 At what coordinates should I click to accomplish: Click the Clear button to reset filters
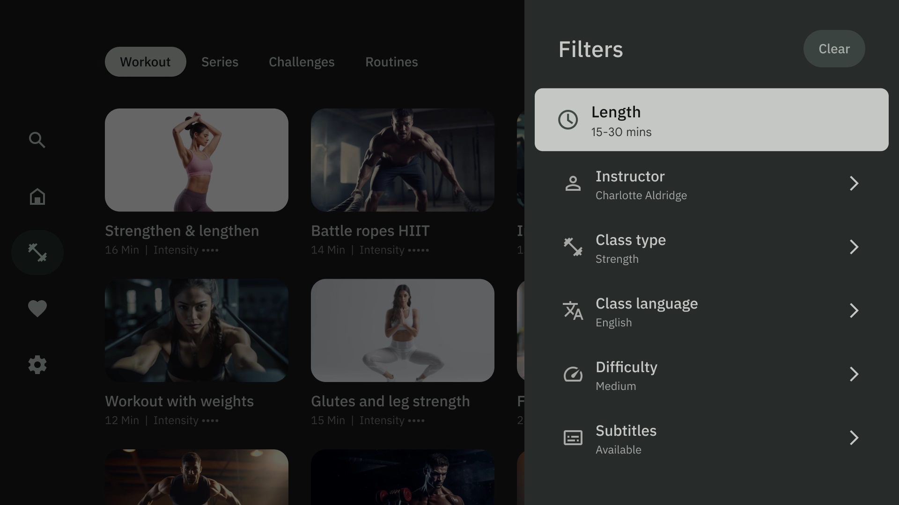click(834, 48)
